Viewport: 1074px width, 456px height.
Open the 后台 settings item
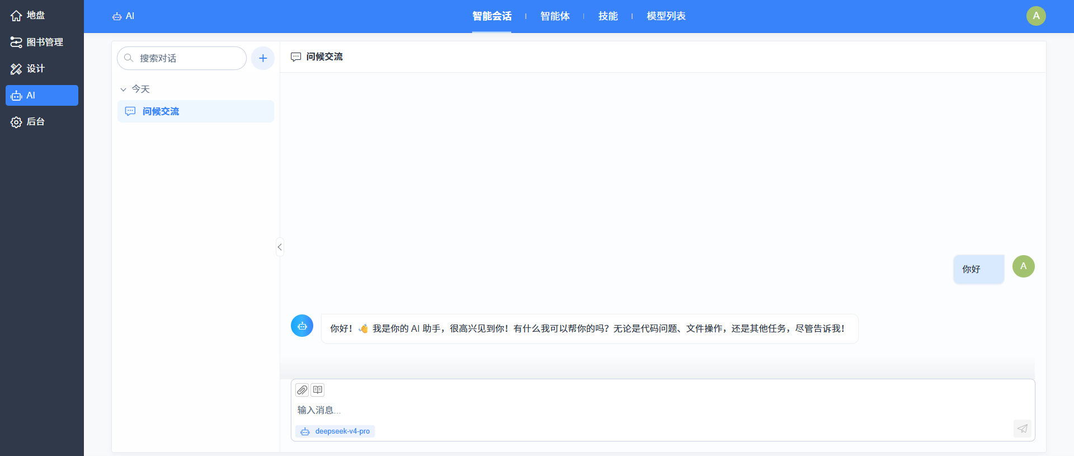[42, 121]
